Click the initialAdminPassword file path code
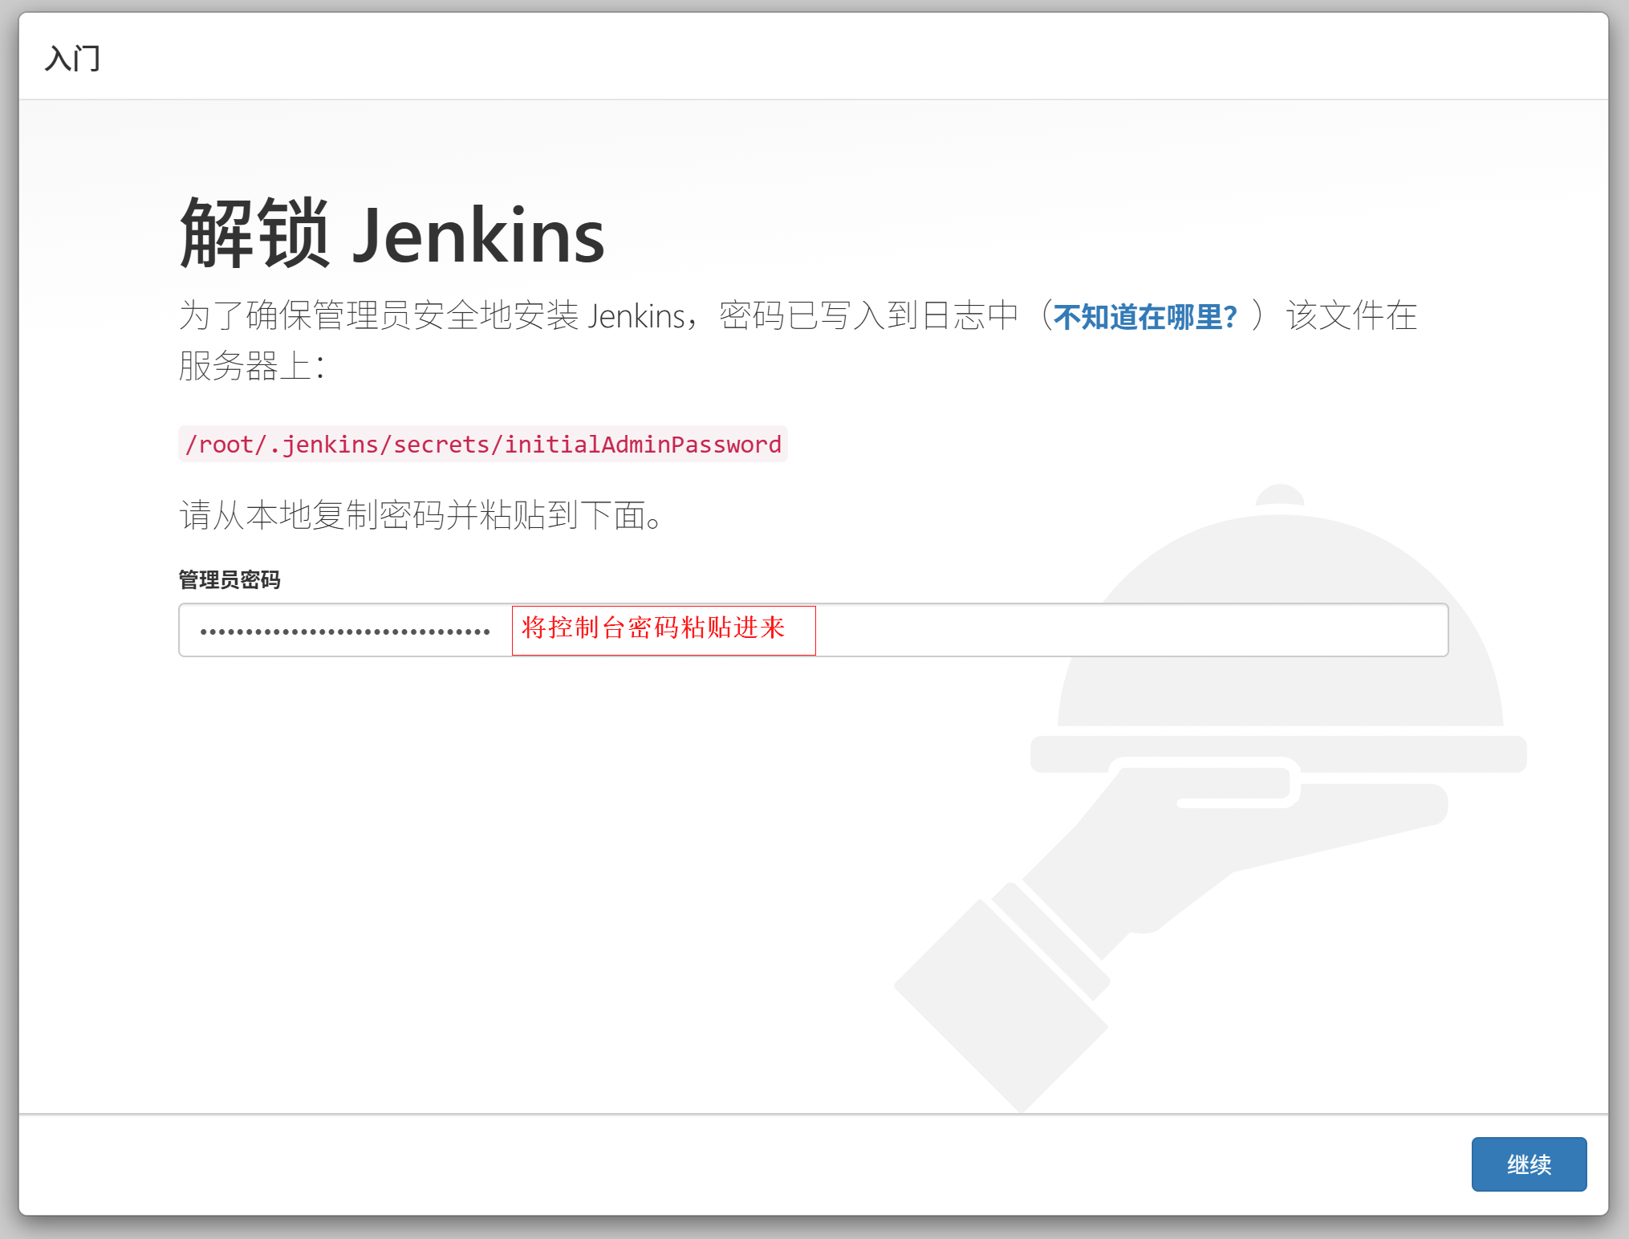 coord(482,445)
